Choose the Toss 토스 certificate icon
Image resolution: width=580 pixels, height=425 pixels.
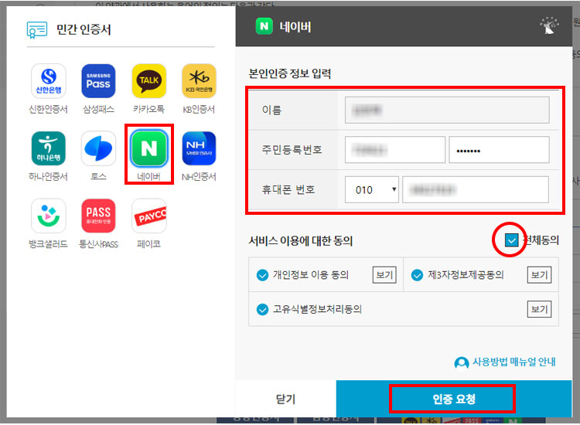[x=98, y=148]
